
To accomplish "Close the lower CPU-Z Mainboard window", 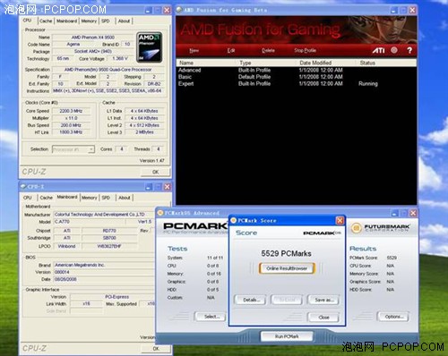I will tap(168, 187).
